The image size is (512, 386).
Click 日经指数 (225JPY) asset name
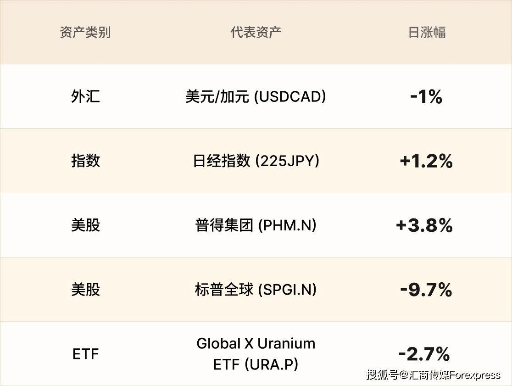(x=256, y=161)
